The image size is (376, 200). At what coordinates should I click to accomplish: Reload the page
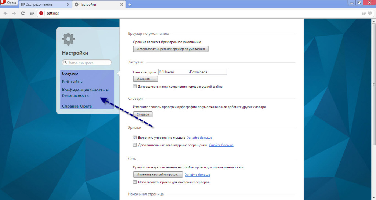point(23,14)
